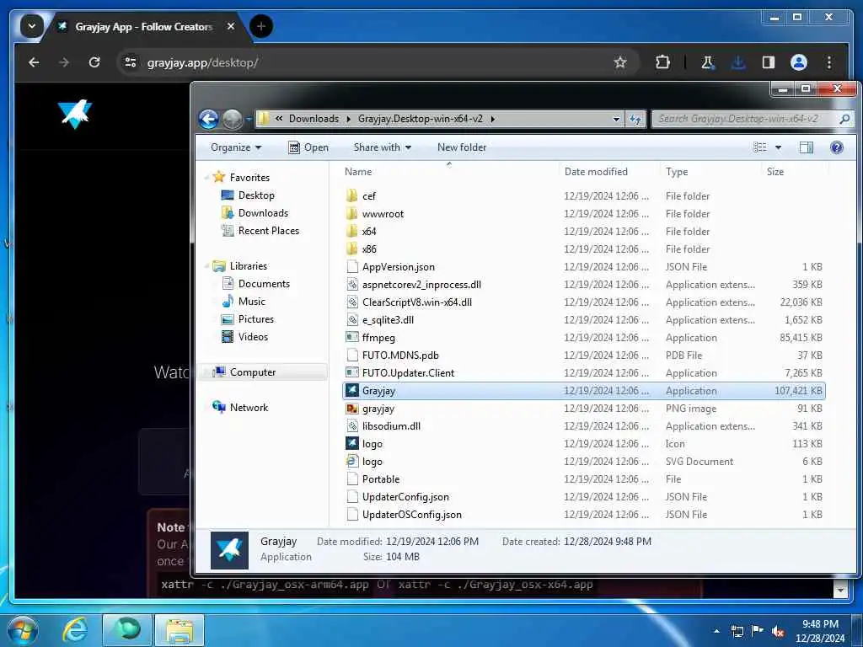Go back in Chrome

pyautogui.click(x=34, y=62)
